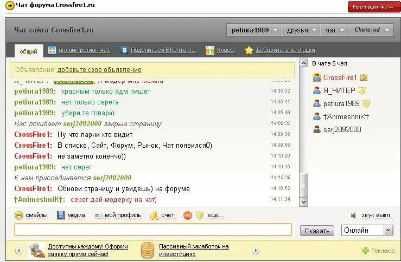Select user CrossFire1 in user list
The height and width of the screenshot is (262, 401).
click(340, 77)
